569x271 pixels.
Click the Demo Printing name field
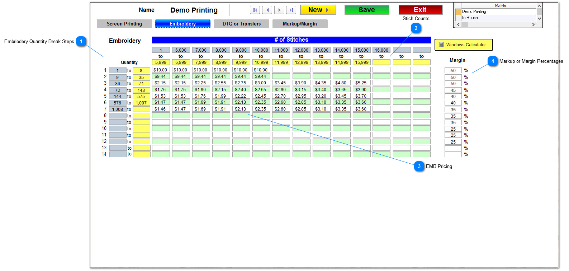pos(194,10)
